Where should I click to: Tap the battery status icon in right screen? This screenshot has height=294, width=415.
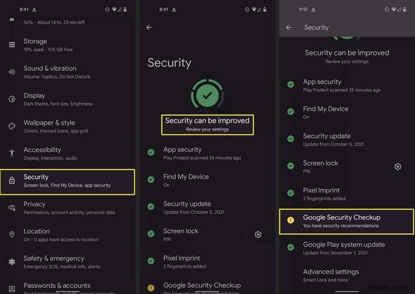click(404, 10)
